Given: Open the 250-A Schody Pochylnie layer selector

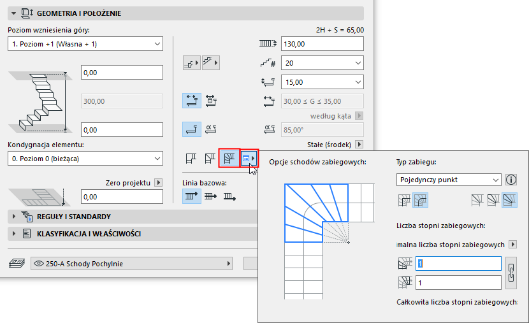Looking at the screenshot, I should click(131, 264).
